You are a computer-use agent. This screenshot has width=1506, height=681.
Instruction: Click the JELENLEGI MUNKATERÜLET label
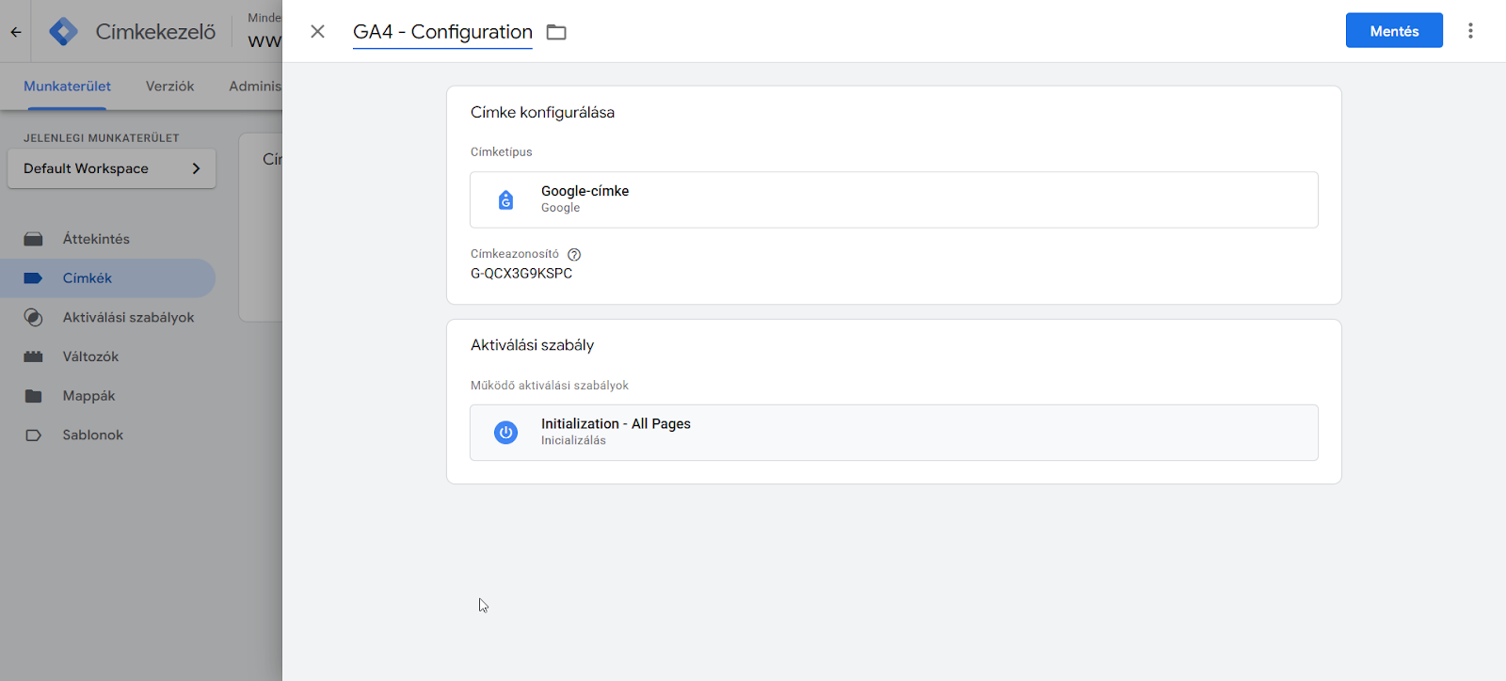101,138
